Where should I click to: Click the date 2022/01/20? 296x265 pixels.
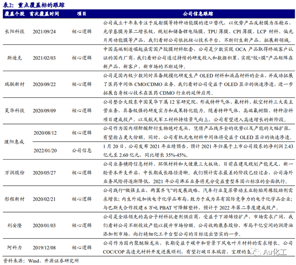coord(45,151)
